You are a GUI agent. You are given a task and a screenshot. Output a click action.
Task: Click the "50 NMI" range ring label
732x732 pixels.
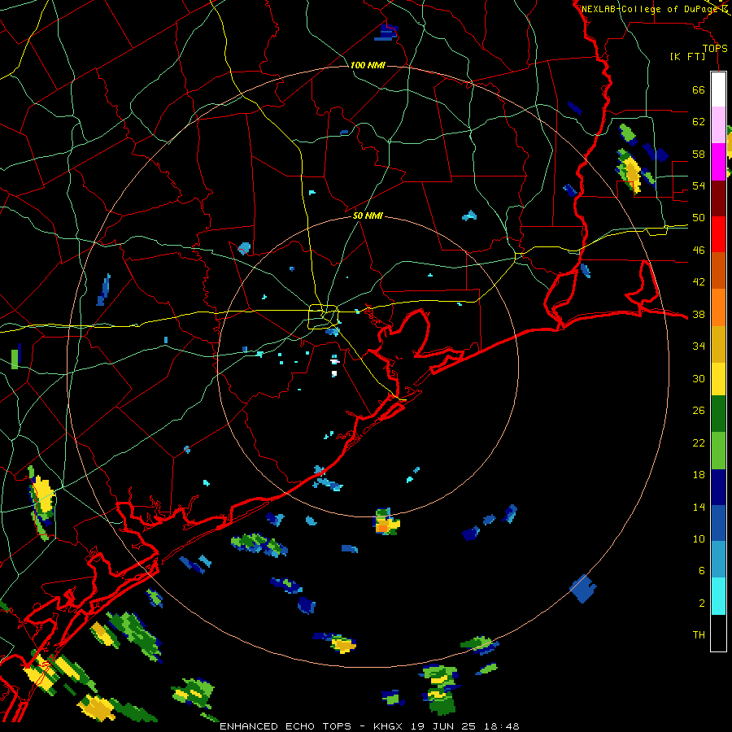[x=368, y=216]
